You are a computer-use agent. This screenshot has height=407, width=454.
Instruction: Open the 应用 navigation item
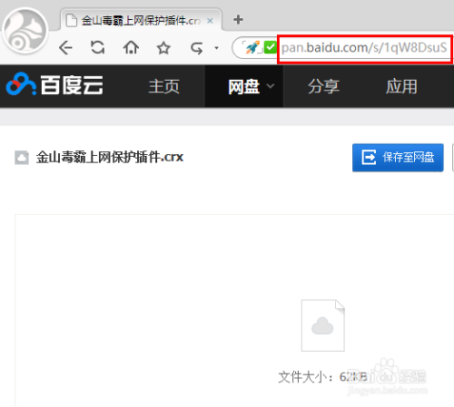(401, 86)
